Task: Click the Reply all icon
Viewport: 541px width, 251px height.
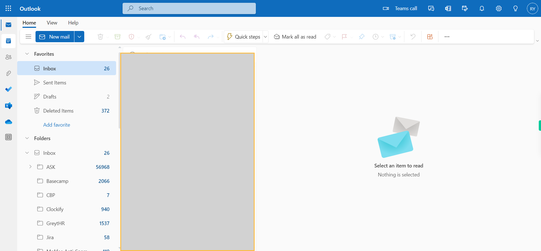Action: pyautogui.click(x=197, y=37)
